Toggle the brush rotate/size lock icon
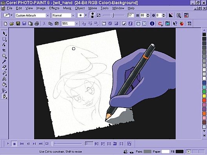207x155 pixels. point(99,15)
